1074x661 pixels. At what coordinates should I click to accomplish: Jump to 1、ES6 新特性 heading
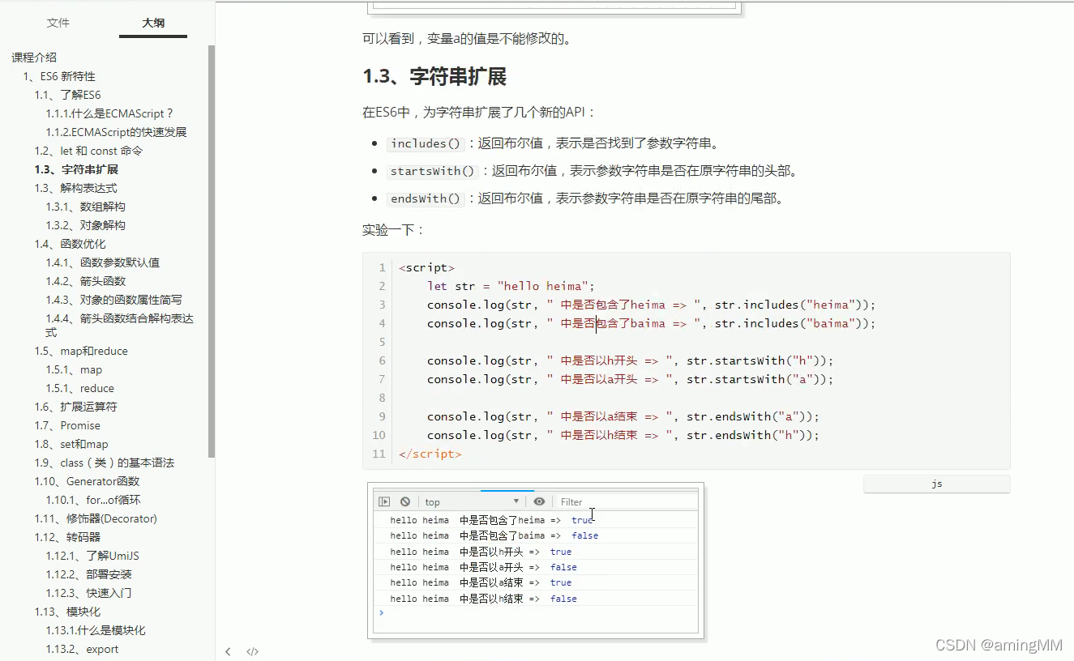pyautogui.click(x=59, y=76)
